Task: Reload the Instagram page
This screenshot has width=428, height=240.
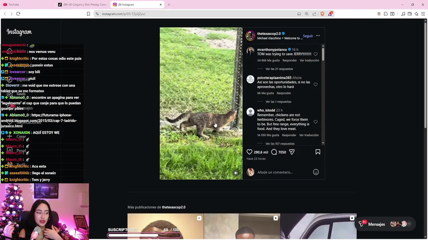Action: click(x=18, y=14)
